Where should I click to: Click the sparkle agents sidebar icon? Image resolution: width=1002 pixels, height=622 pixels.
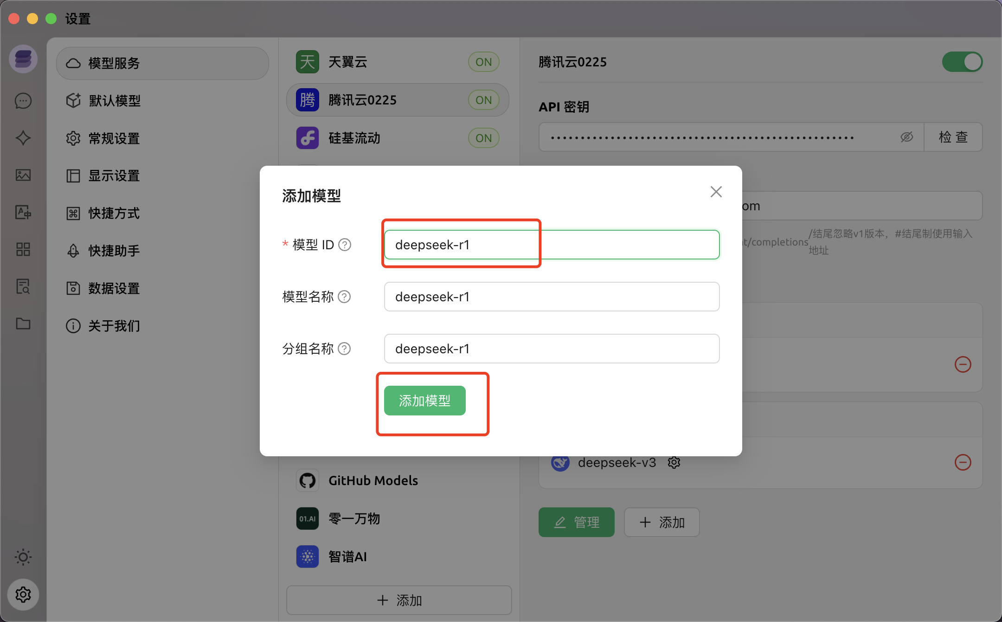[23, 138]
